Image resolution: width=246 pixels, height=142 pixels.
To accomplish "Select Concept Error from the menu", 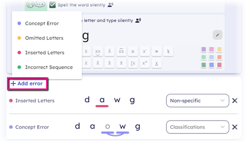I will 42,24.
